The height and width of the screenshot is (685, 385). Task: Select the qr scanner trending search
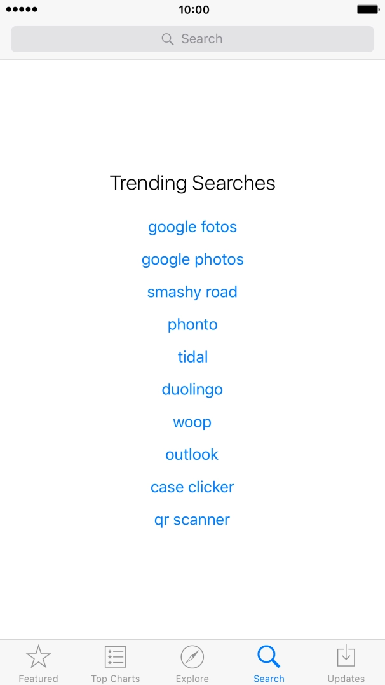click(192, 520)
